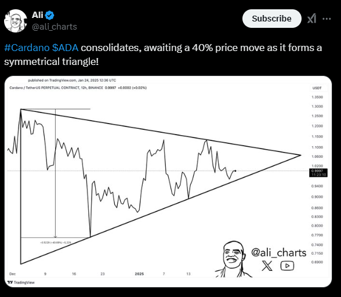Open the #Cardano hashtag link
The image size is (341, 297).
tap(27, 48)
